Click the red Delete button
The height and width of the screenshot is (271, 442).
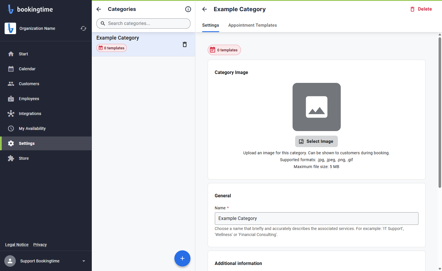pyautogui.click(x=421, y=9)
